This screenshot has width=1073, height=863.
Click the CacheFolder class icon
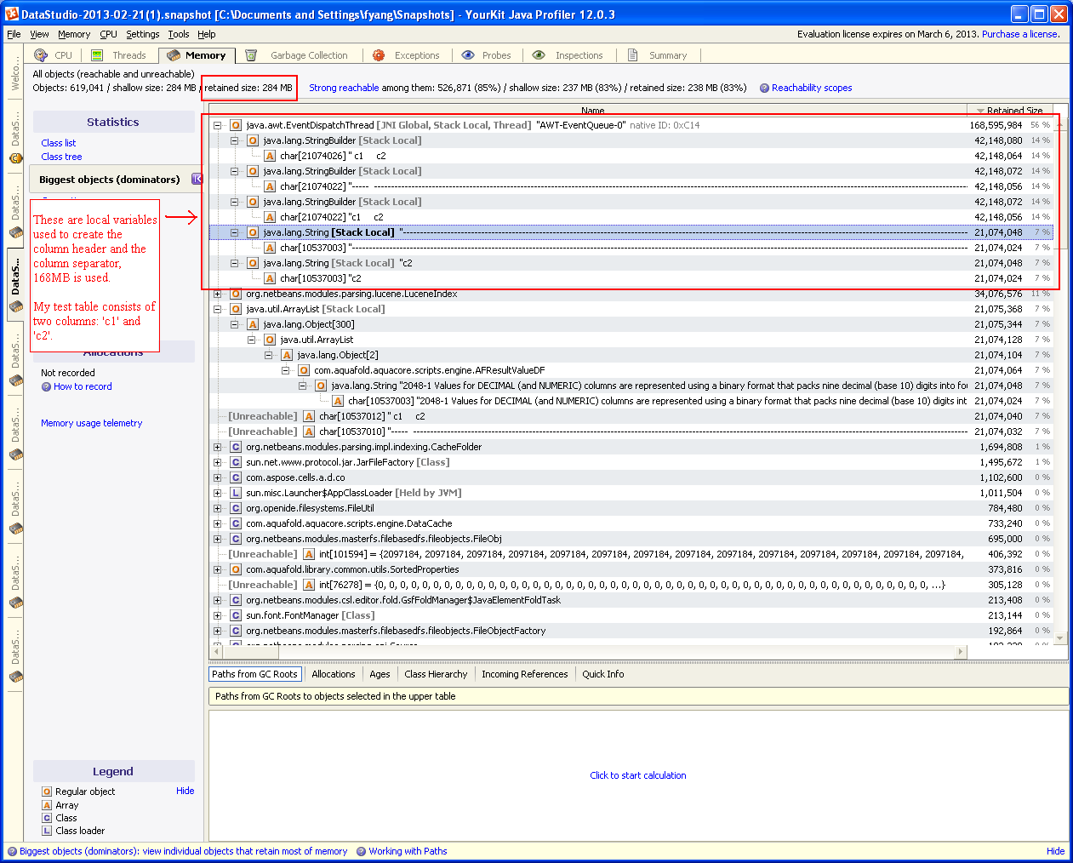click(x=236, y=447)
